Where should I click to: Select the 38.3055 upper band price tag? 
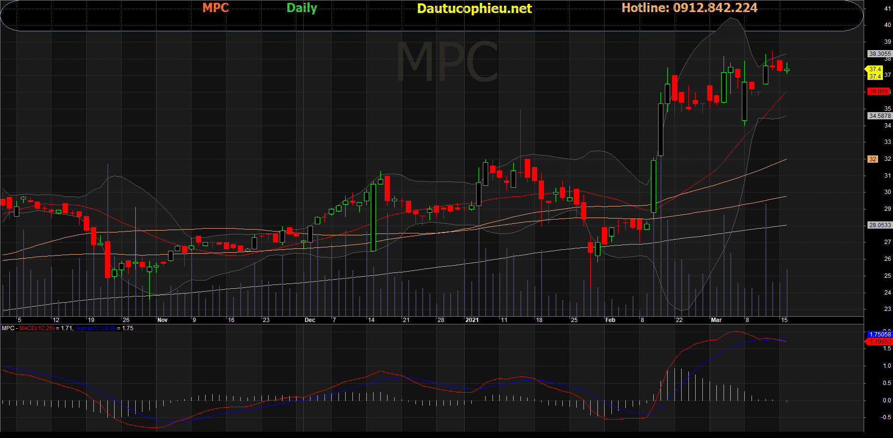(880, 54)
